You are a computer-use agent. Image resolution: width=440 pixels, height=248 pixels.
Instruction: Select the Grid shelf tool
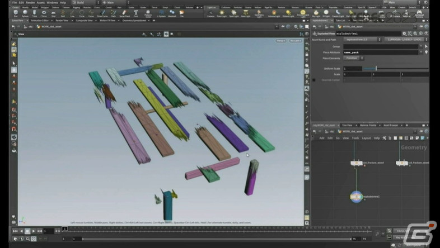pos(53,13)
